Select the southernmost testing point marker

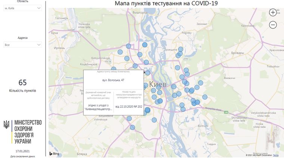tap(132, 127)
